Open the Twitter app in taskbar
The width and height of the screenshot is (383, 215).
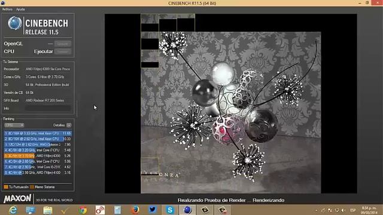pyautogui.click(x=153, y=210)
